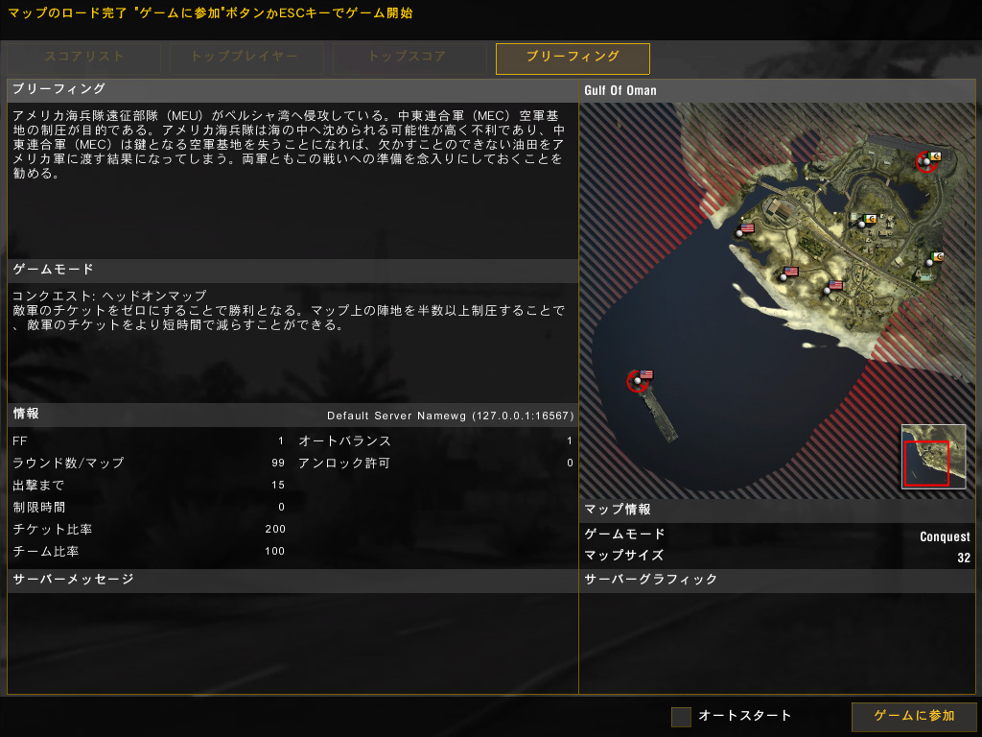Select US flag spawn on aircraft carrier
Viewport: 982px width, 737px height.
642,378
